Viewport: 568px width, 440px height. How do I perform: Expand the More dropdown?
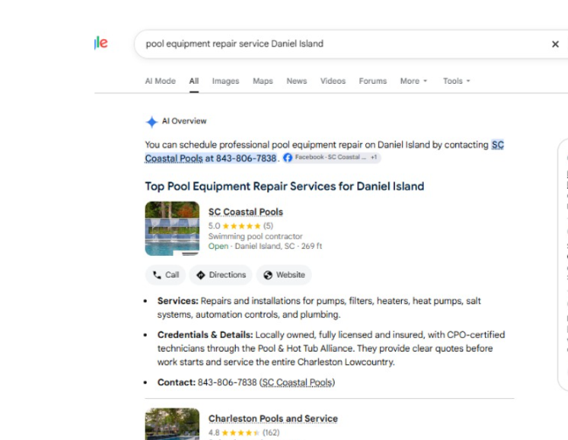point(413,81)
